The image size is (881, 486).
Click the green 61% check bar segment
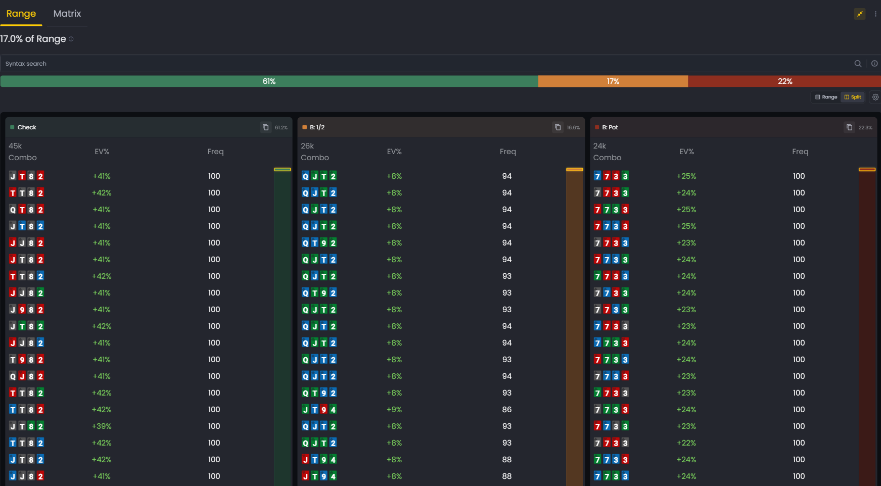point(269,81)
